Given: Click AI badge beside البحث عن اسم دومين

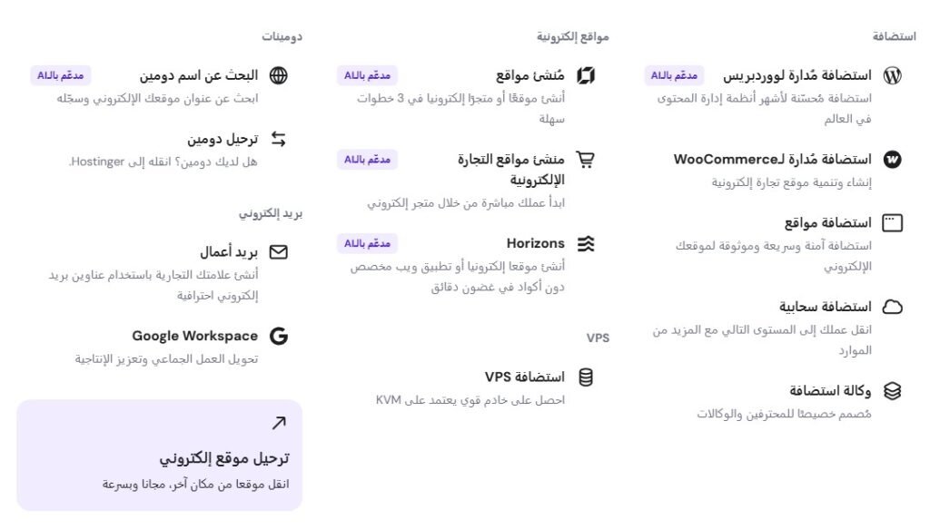Looking at the screenshot, I should [x=61, y=75].
